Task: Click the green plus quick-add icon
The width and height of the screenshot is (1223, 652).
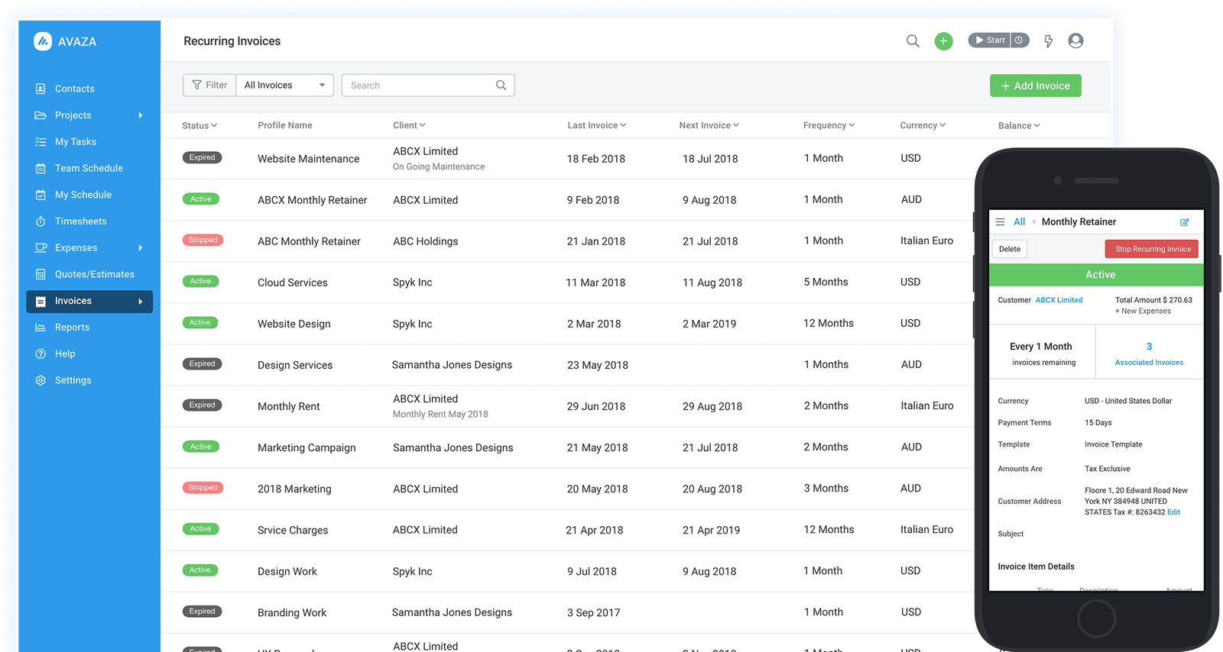Action: (944, 41)
